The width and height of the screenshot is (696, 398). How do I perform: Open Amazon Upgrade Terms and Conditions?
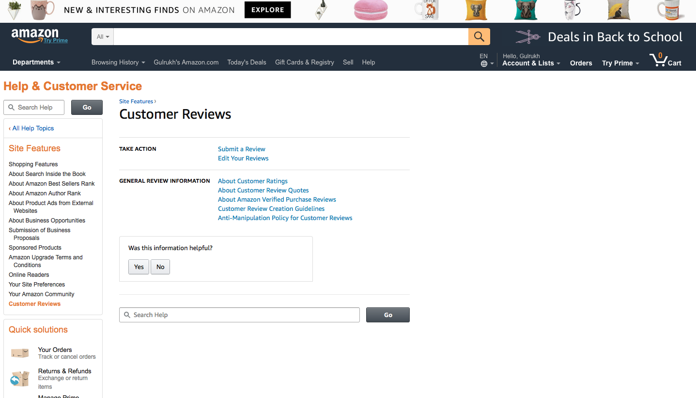pos(46,261)
